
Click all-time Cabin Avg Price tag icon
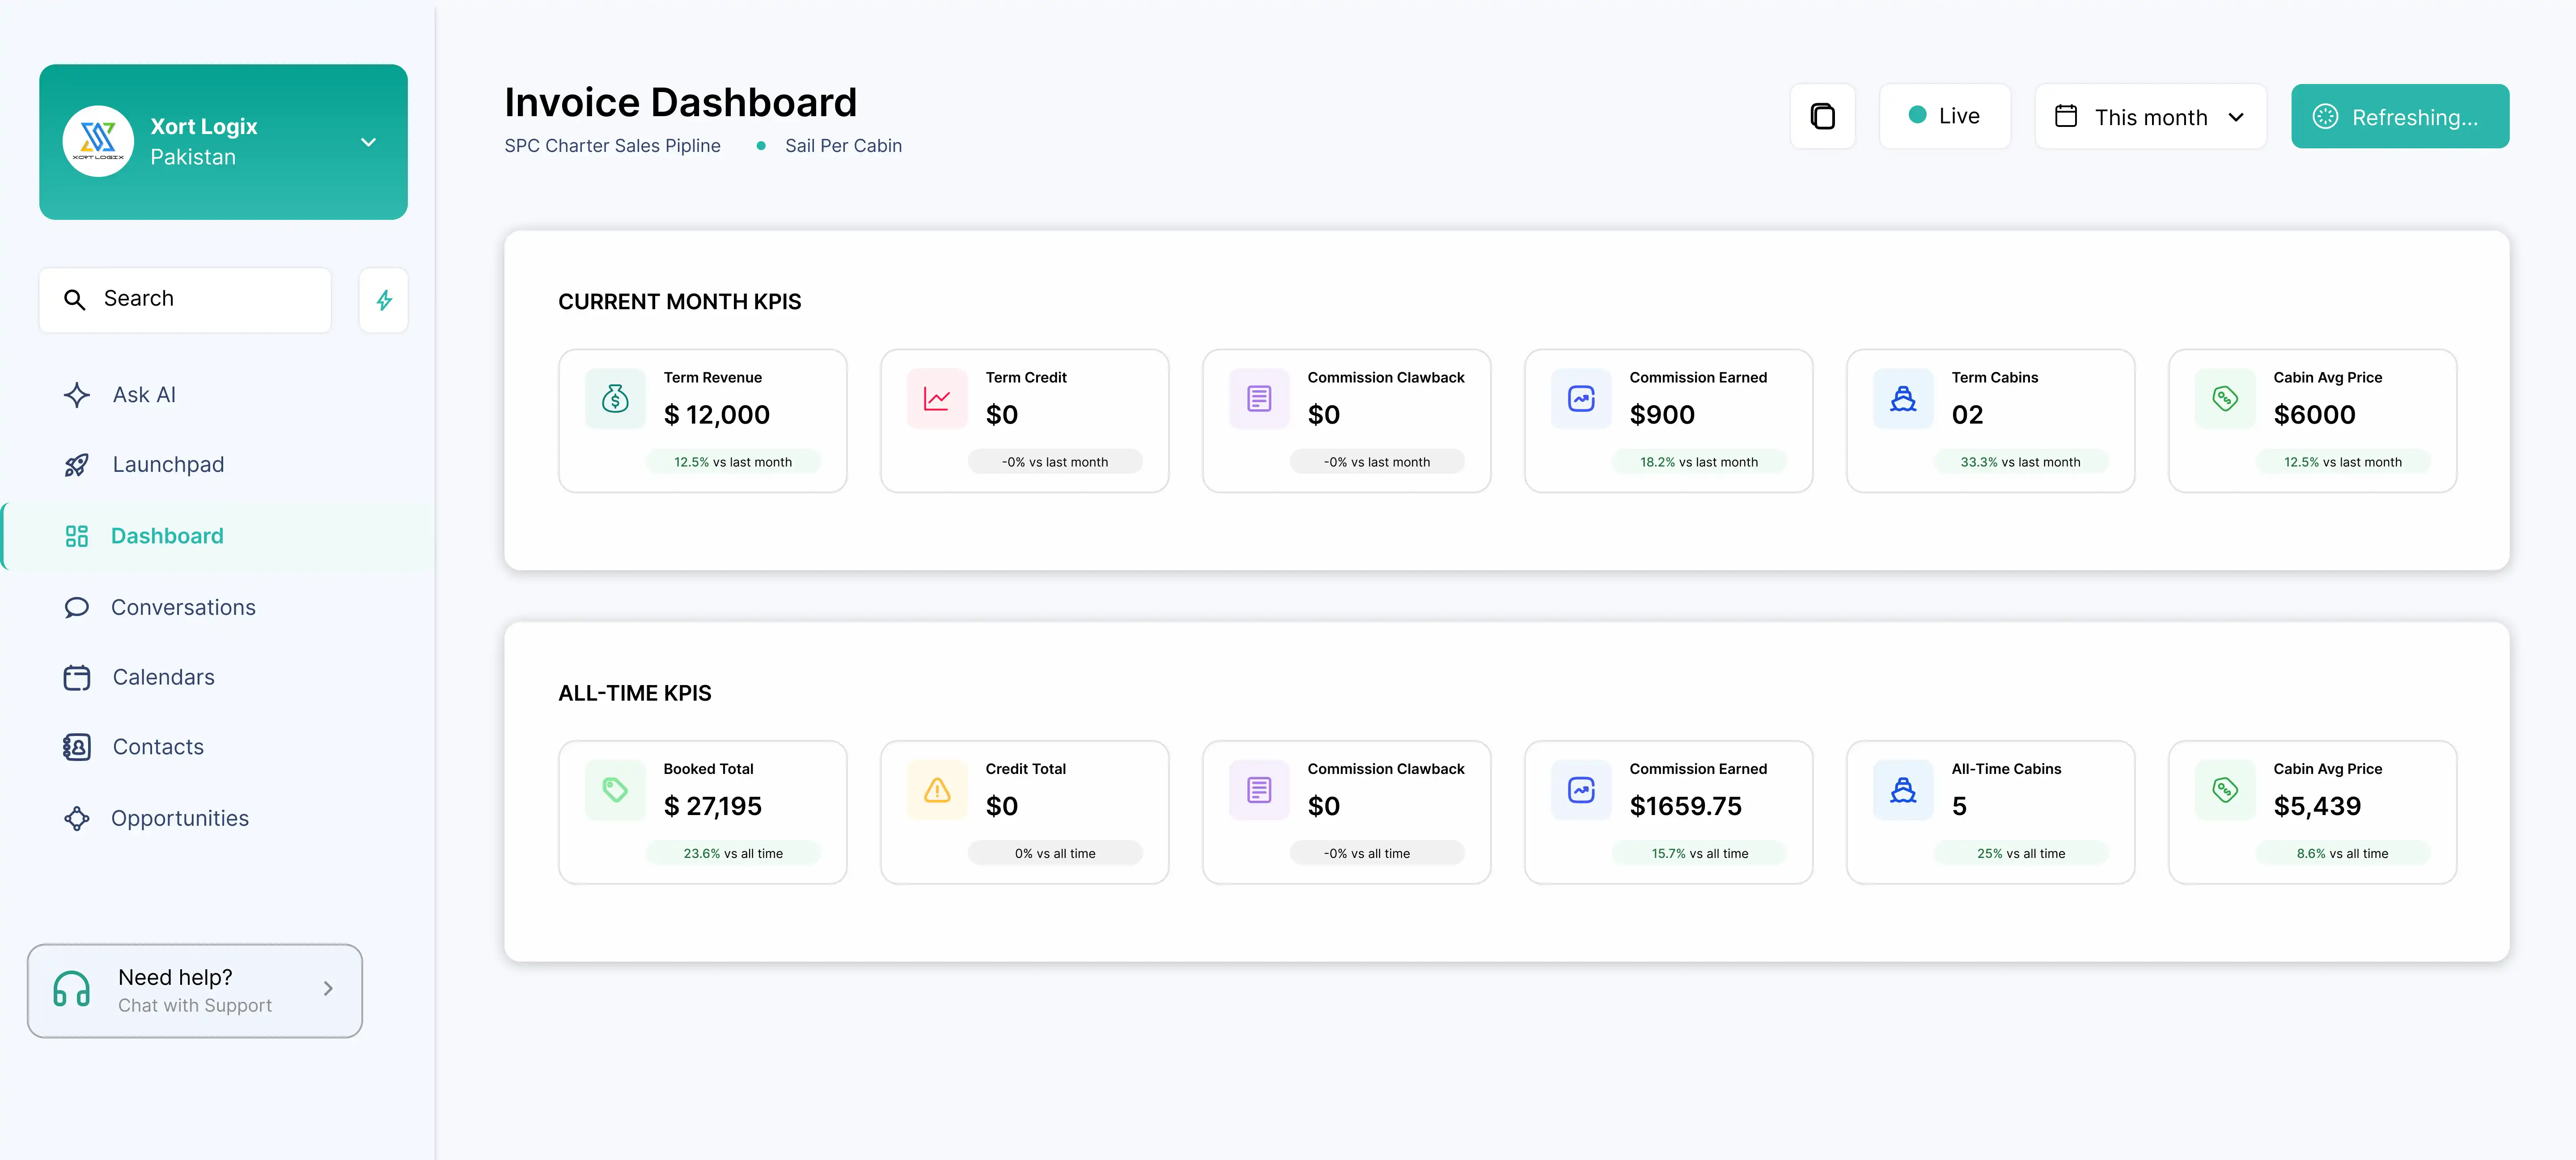pos(2225,791)
